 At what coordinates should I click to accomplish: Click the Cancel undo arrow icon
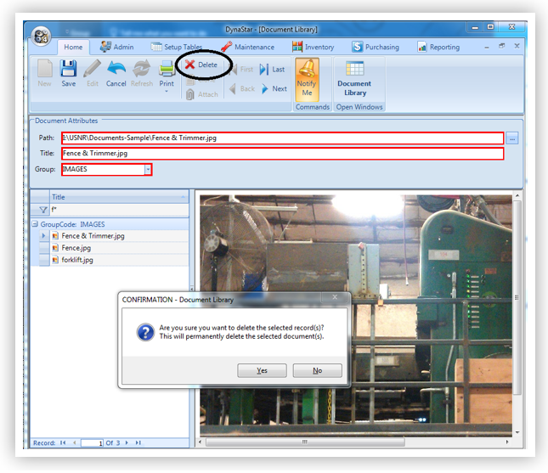[116, 73]
